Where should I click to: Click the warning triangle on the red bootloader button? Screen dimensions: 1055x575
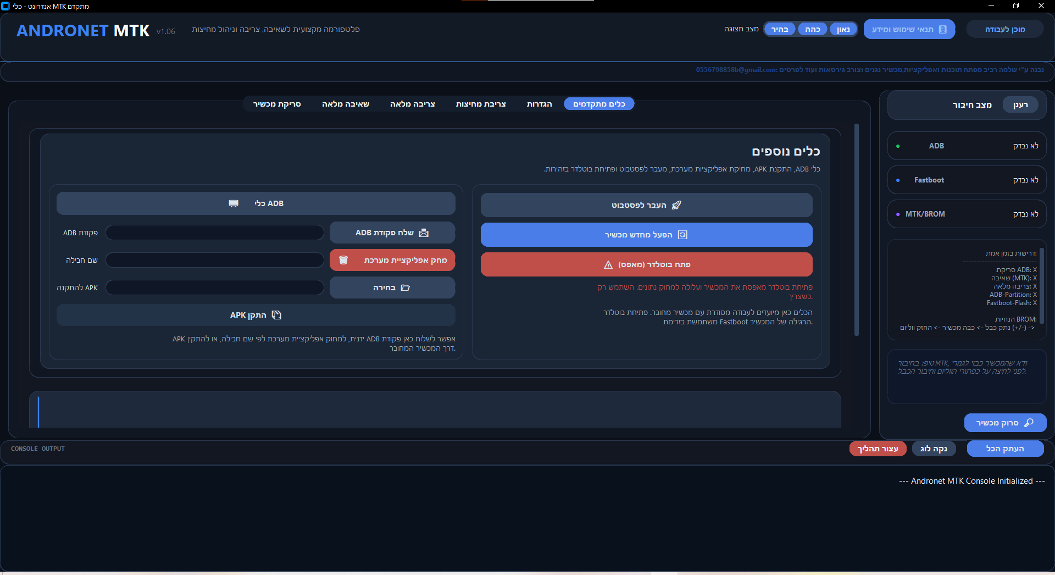[608, 265]
